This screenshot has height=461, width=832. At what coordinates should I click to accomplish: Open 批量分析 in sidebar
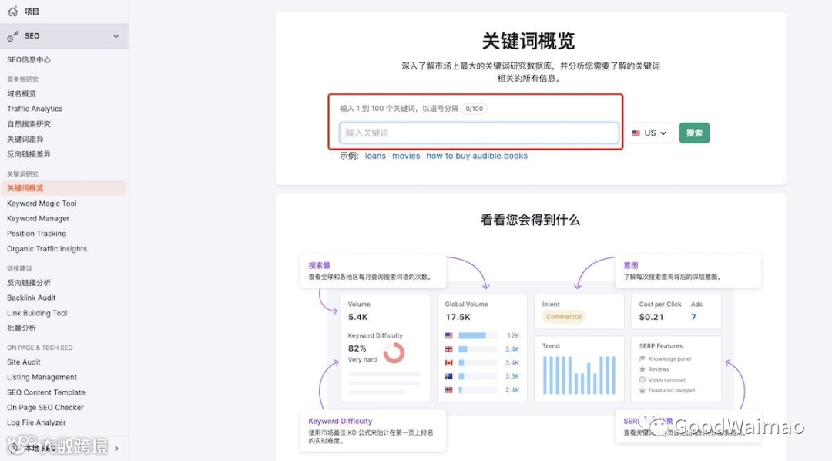click(22, 328)
